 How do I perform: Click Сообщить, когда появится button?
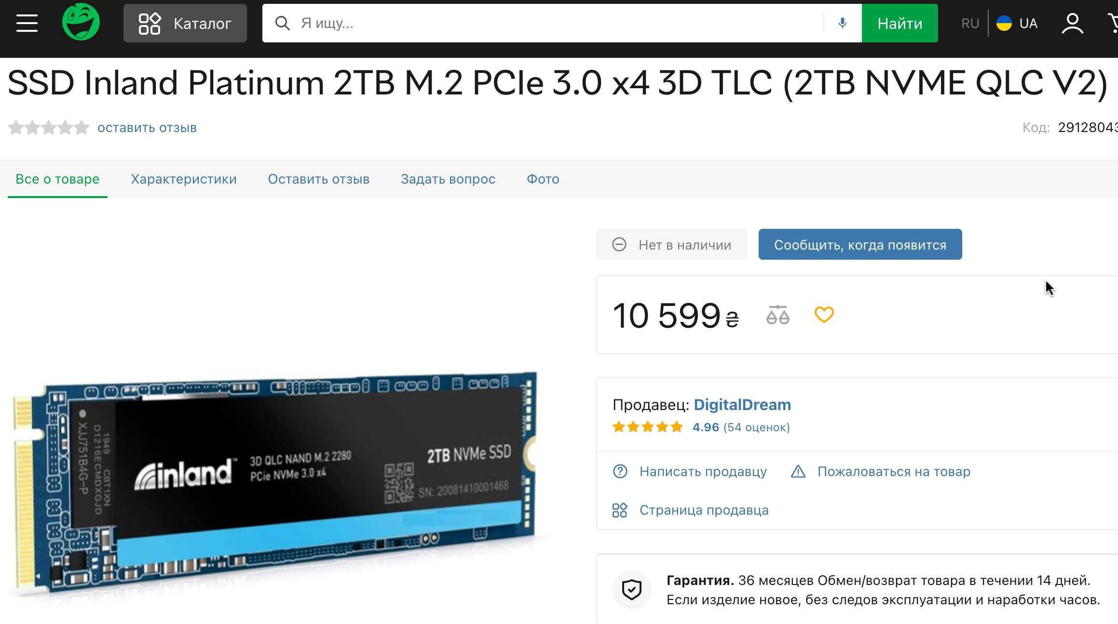[860, 244]
